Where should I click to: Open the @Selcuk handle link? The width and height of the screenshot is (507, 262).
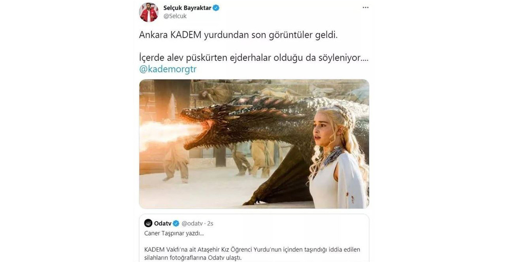[x=175, y=16]
